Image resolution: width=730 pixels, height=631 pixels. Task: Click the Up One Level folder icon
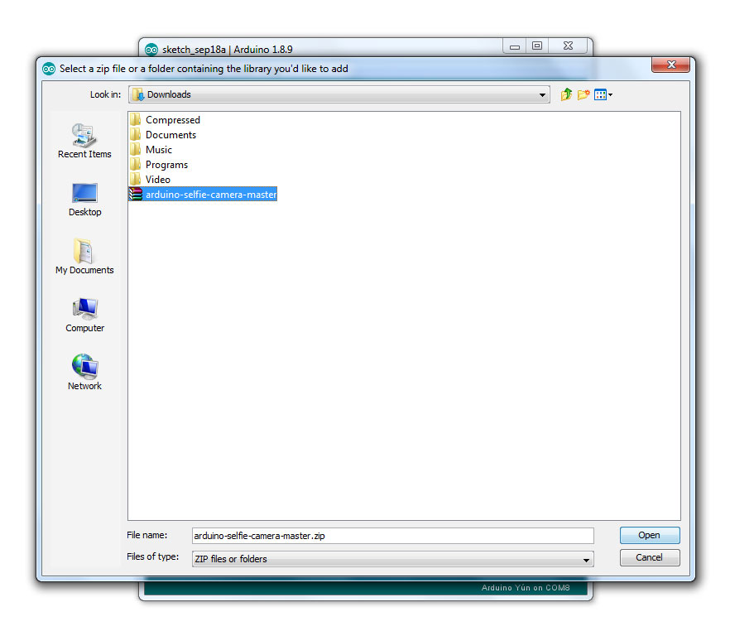point(565,94)
